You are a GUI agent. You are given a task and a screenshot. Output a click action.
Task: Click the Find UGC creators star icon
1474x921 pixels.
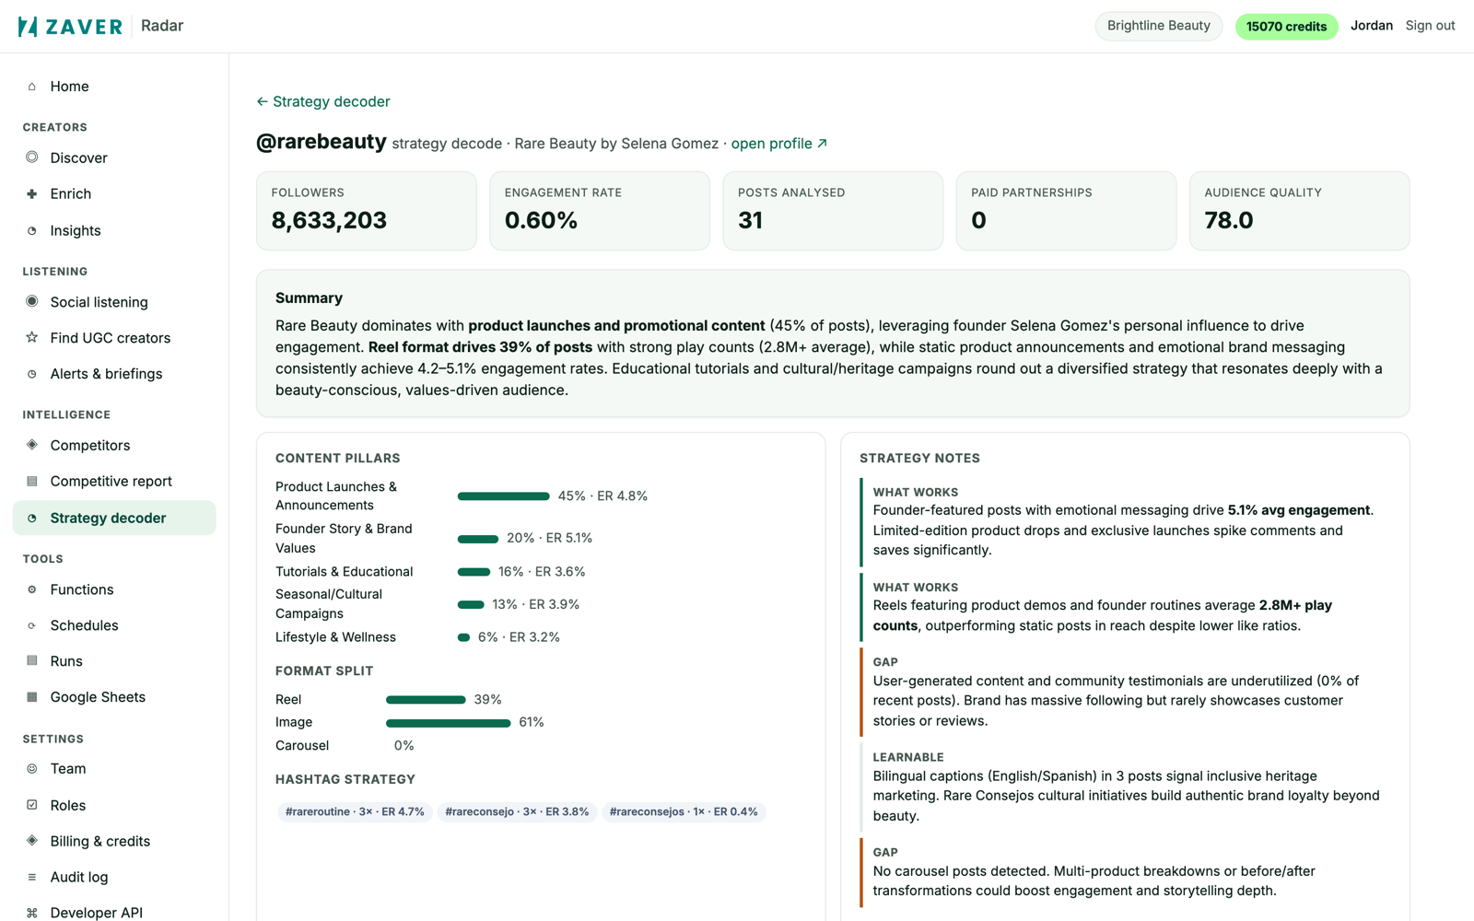(32, 338)
